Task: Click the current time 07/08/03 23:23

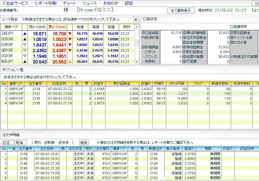Action: point(230,10)
